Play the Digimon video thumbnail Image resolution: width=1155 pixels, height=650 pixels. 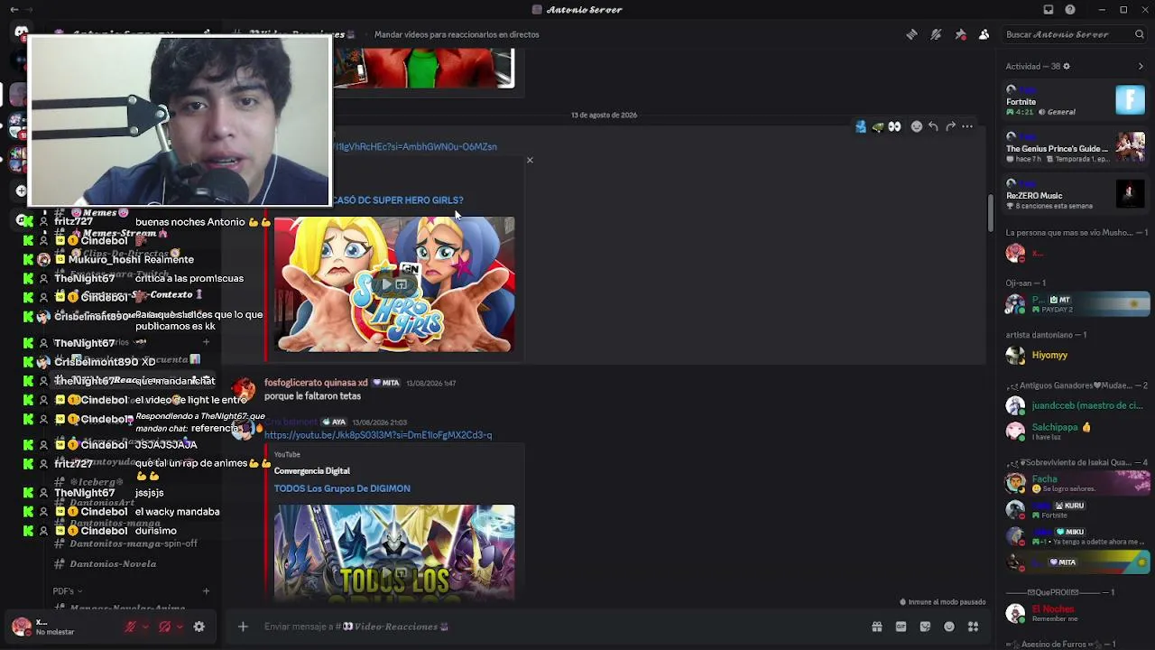coord(394,552)
